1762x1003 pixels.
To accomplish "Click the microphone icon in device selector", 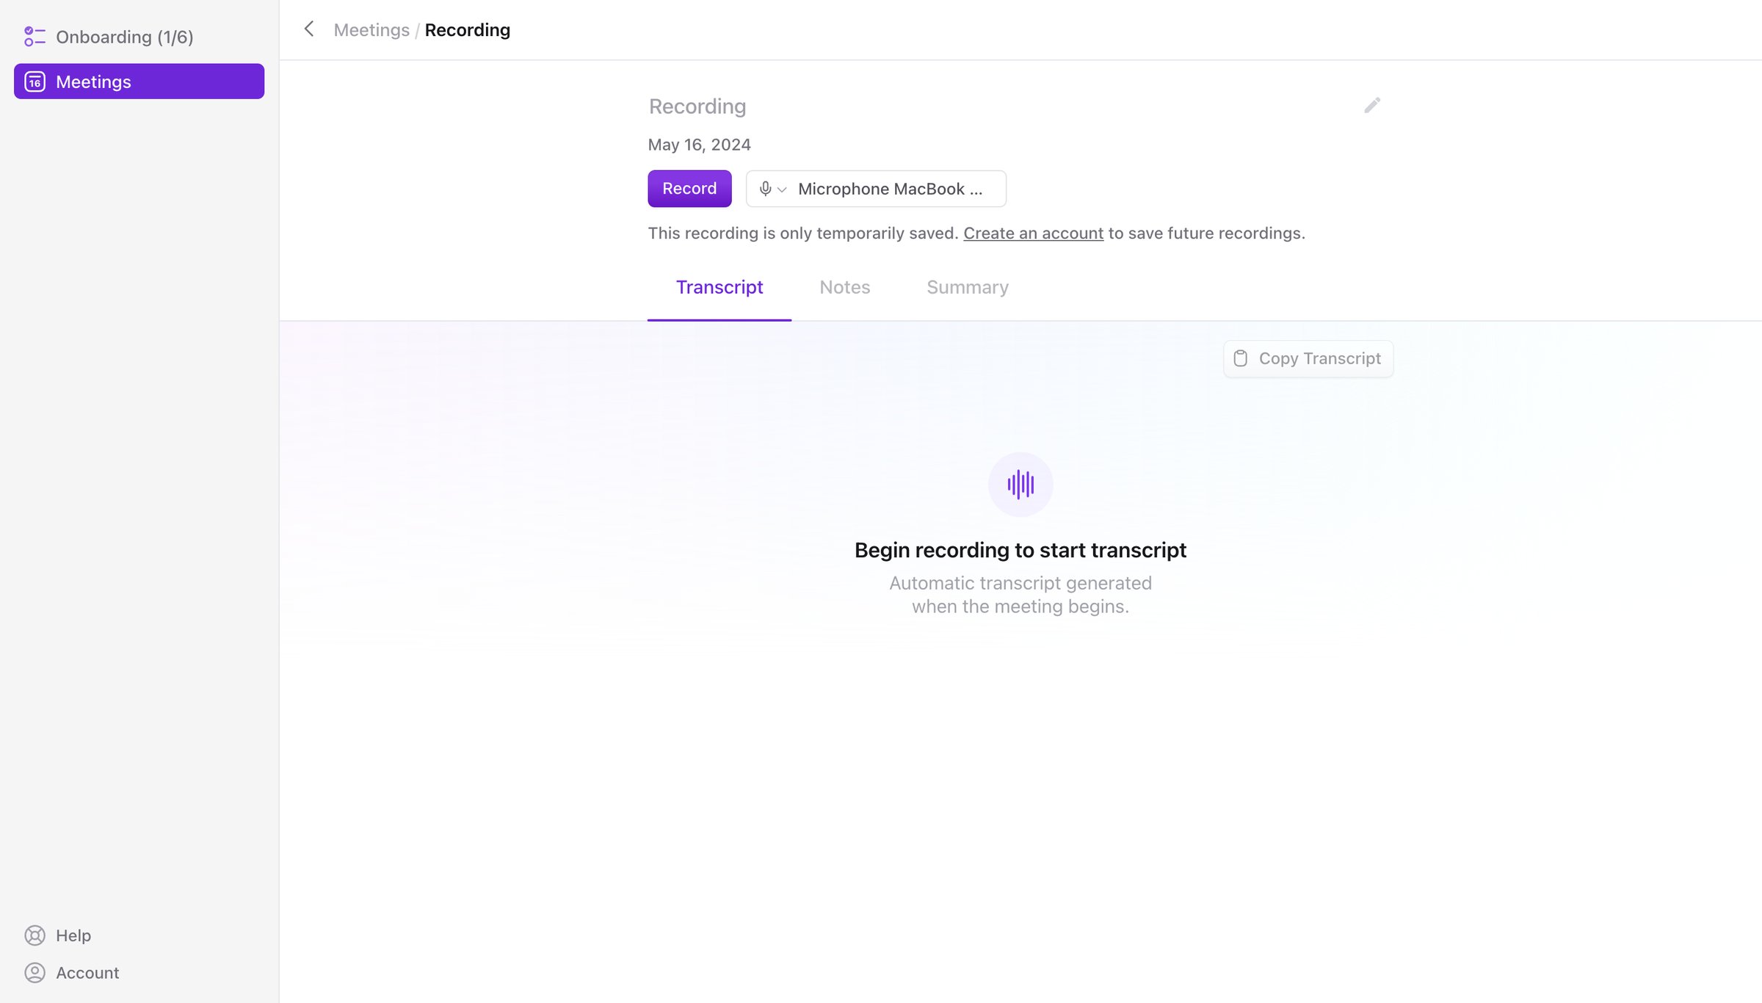I will coord(765,189).
